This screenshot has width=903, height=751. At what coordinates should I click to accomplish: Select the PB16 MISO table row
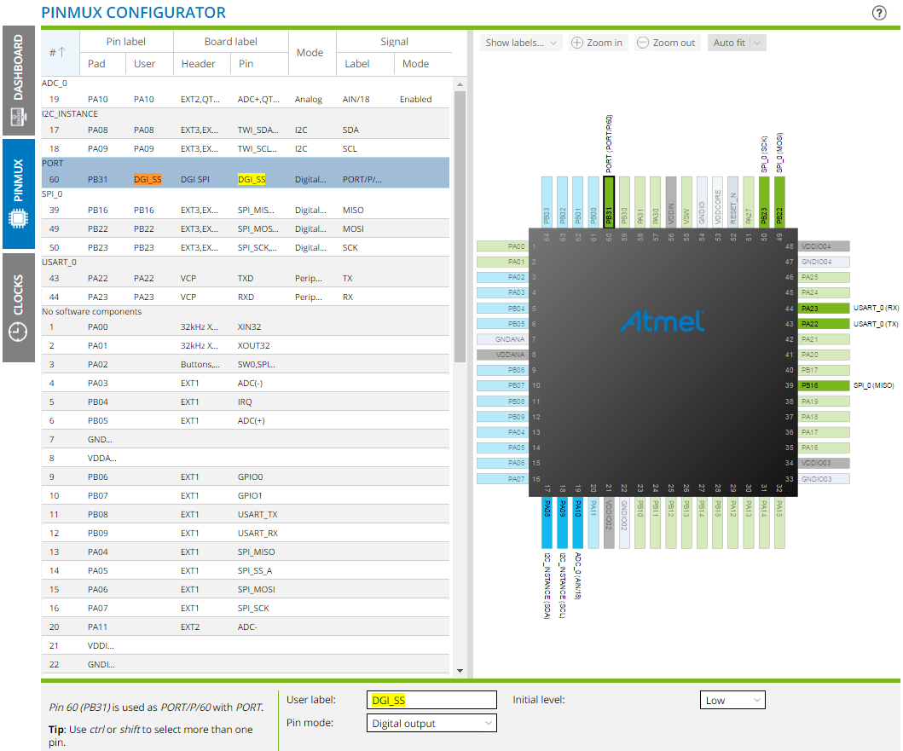click(246, 211)
